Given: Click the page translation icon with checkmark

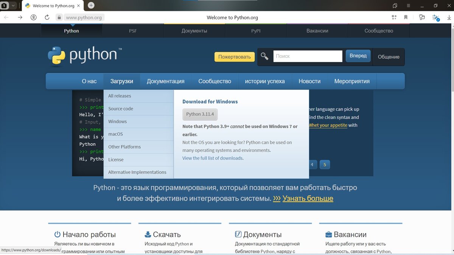Looking at the screenshot, I should 436,17.
